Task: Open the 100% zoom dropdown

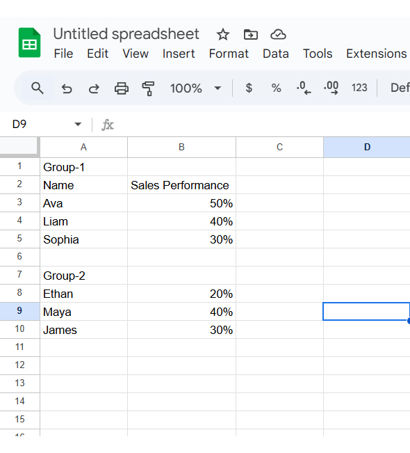Action: (195, 88)
